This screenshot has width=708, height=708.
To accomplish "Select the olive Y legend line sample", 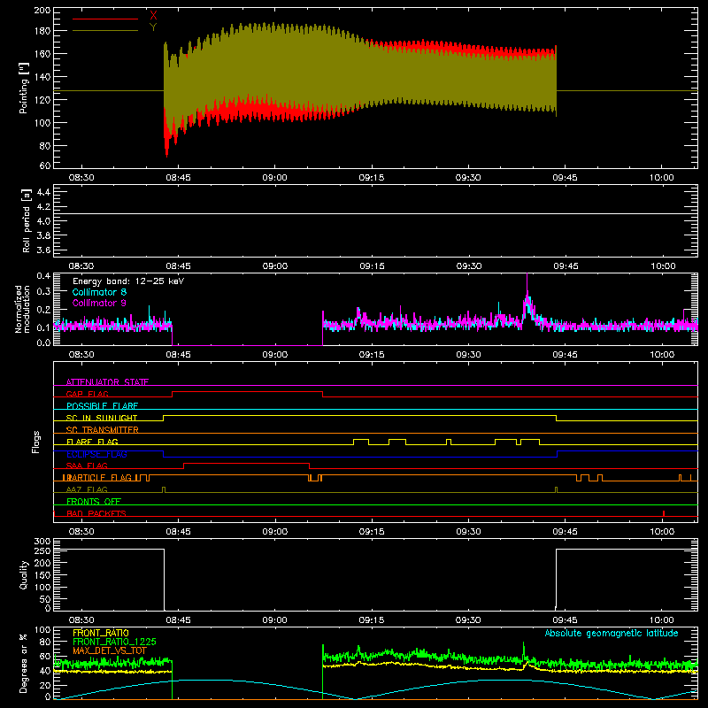I will coord(105,30).
